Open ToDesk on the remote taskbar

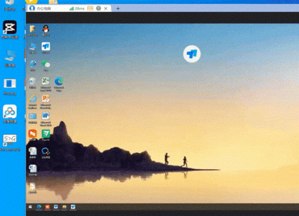(73, 207)
